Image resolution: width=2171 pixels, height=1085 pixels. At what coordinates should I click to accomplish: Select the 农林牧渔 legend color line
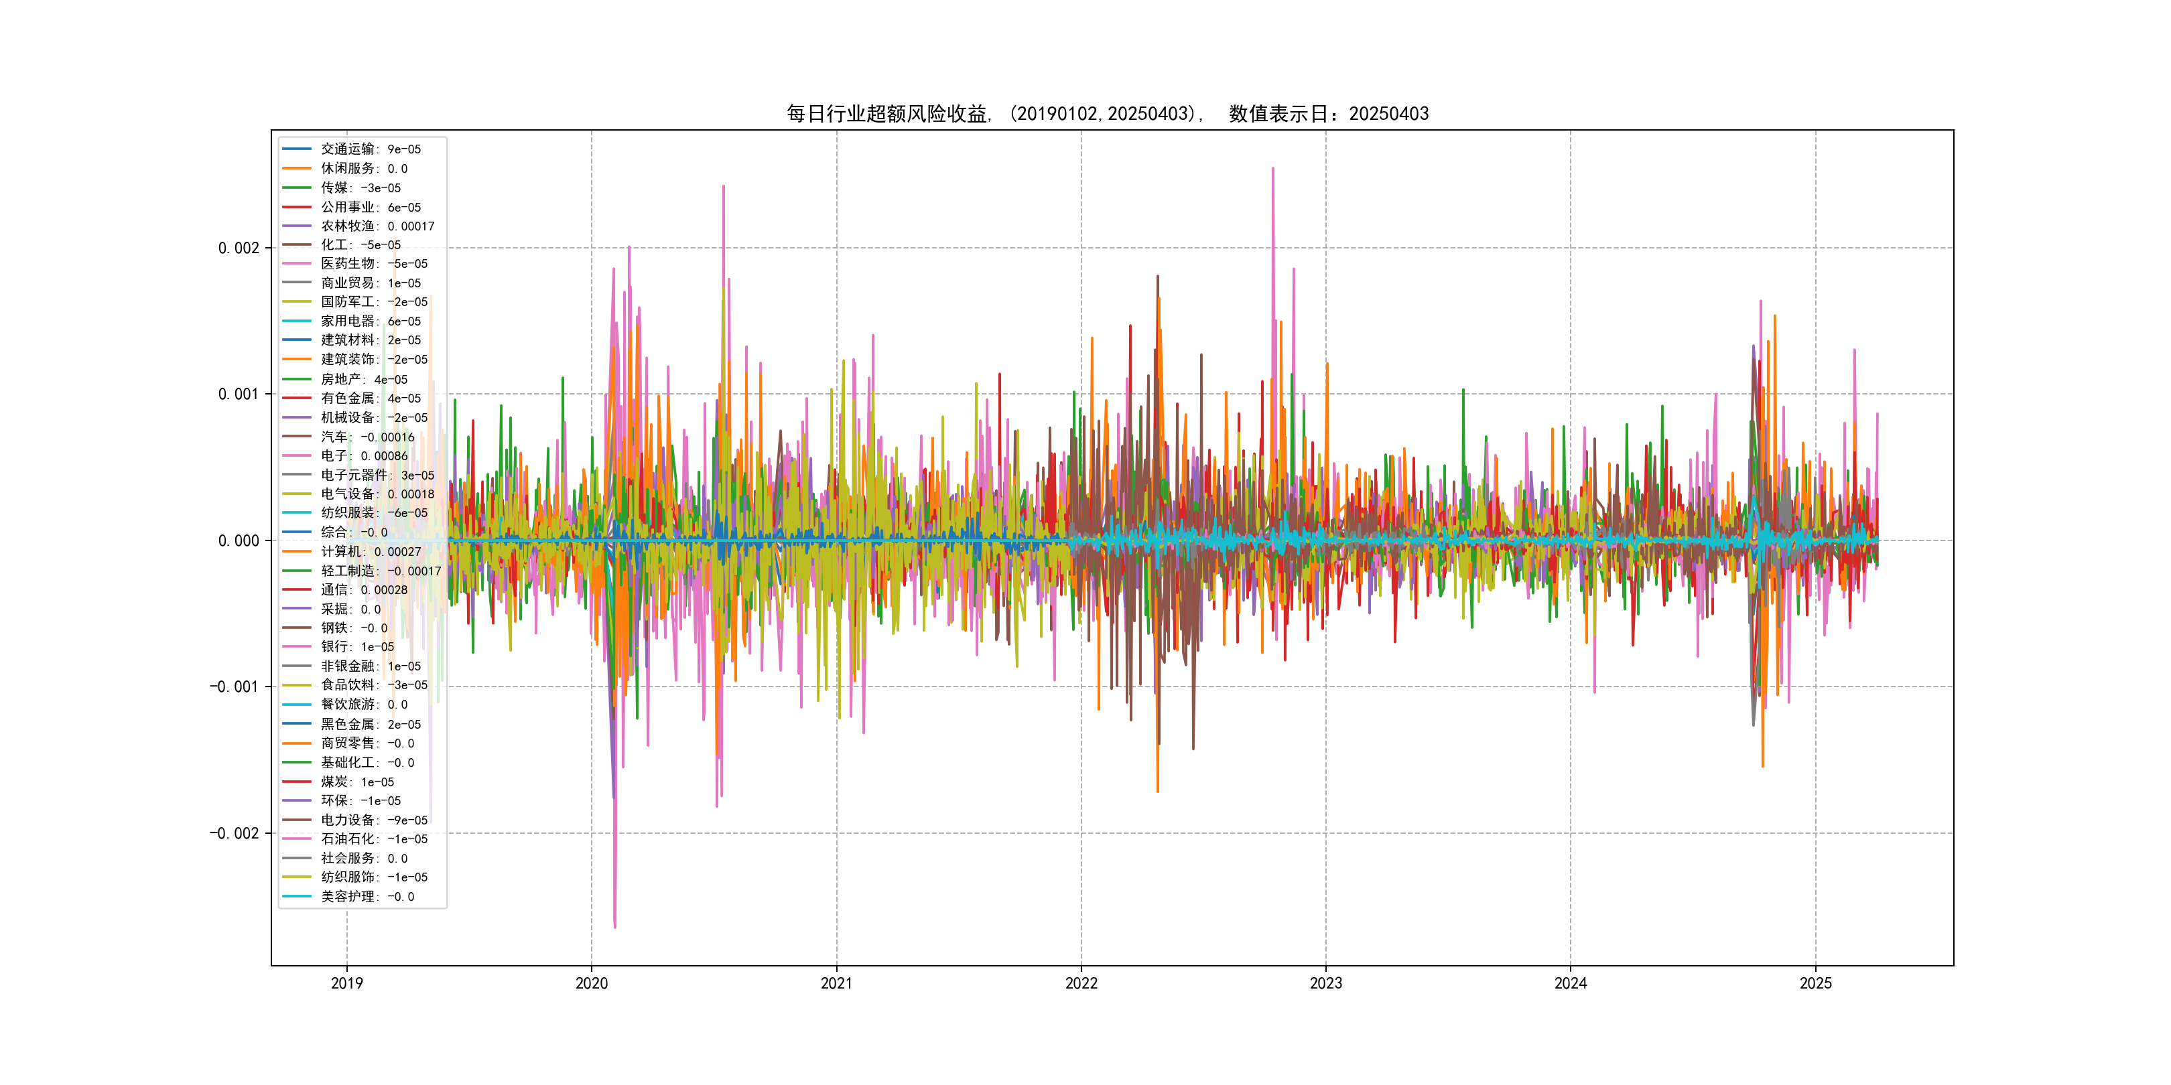pyautogui.click(x=297, y=226)
